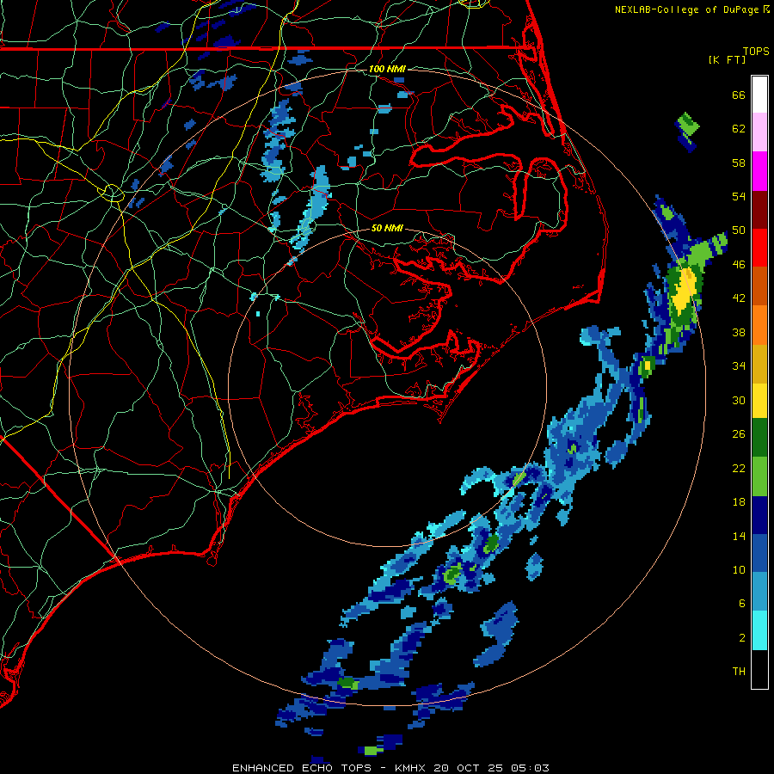Click the 10 value on the scale
Screen dimensions: 774x774
point(739,569)
